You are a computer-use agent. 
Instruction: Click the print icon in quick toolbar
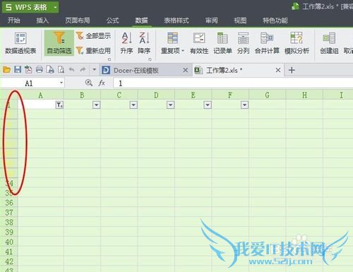point(40,70)
